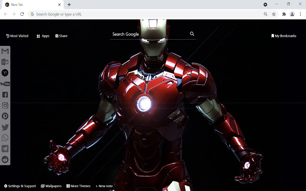Open the Most Visited menu
This screenshot has width=306, height=191.
pos(17,36)
